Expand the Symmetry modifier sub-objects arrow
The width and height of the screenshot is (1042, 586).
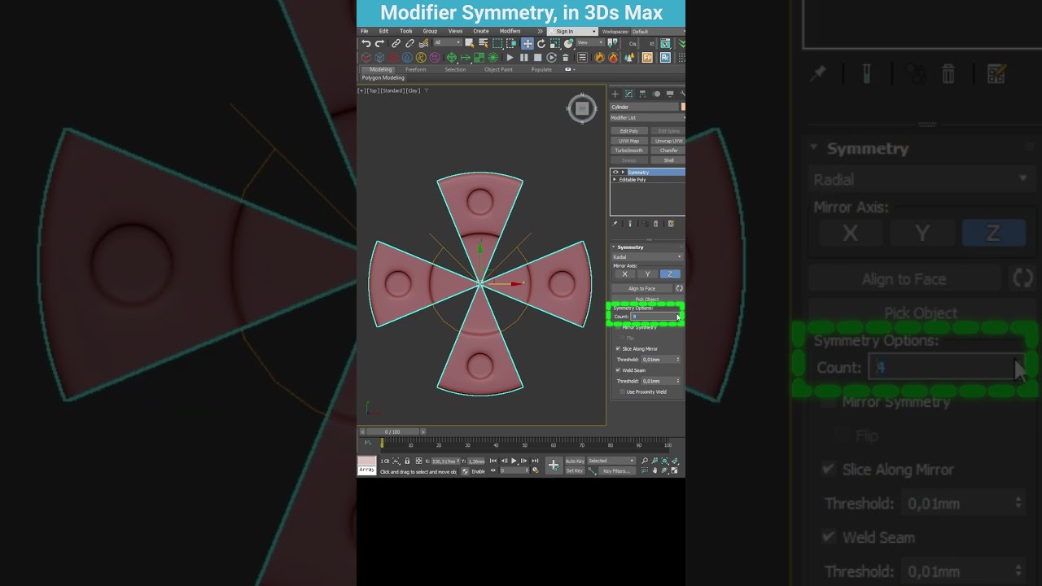tap(623, 173)
